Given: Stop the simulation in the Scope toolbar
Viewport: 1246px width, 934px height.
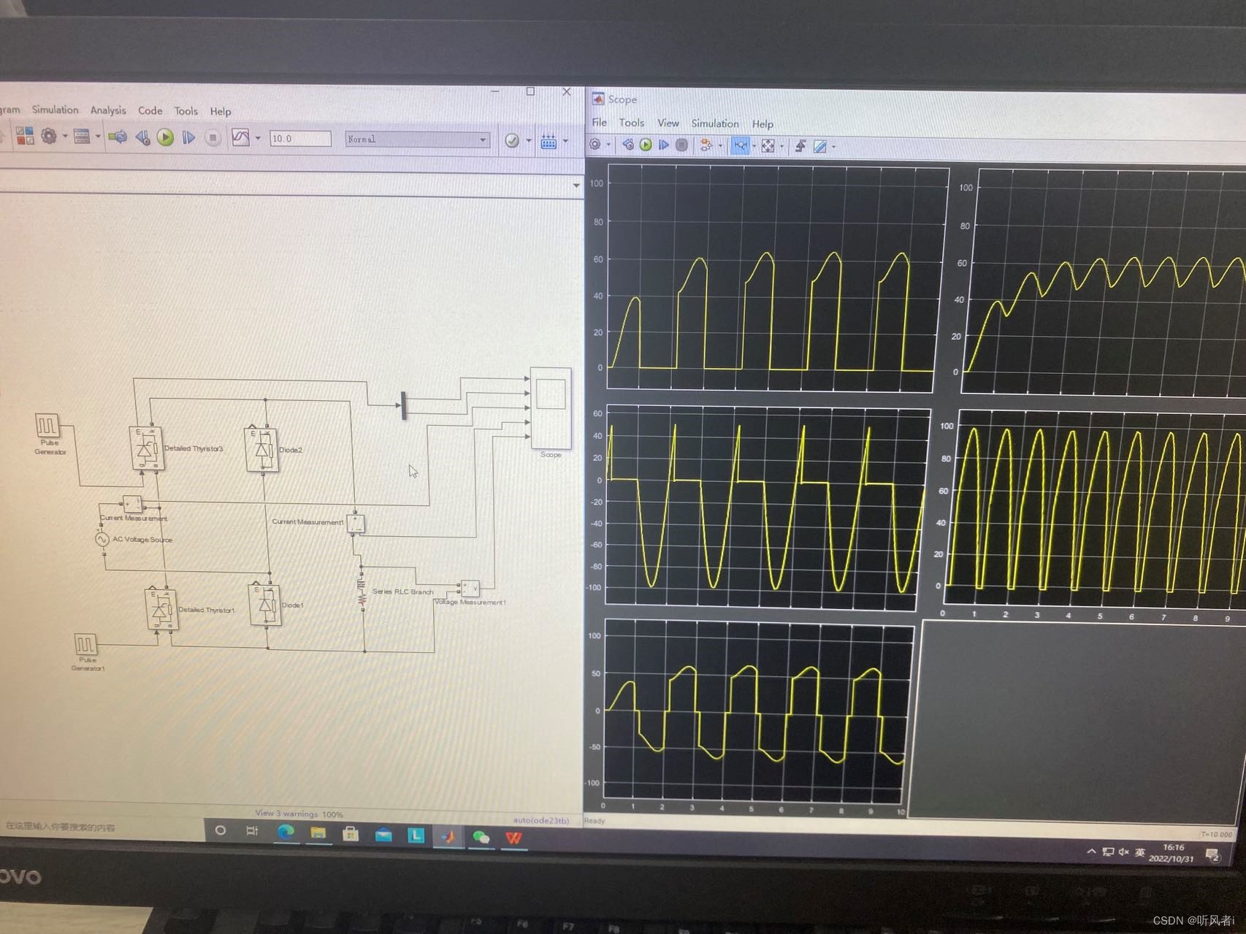Looking at the screenshot, I should (682, 145).
